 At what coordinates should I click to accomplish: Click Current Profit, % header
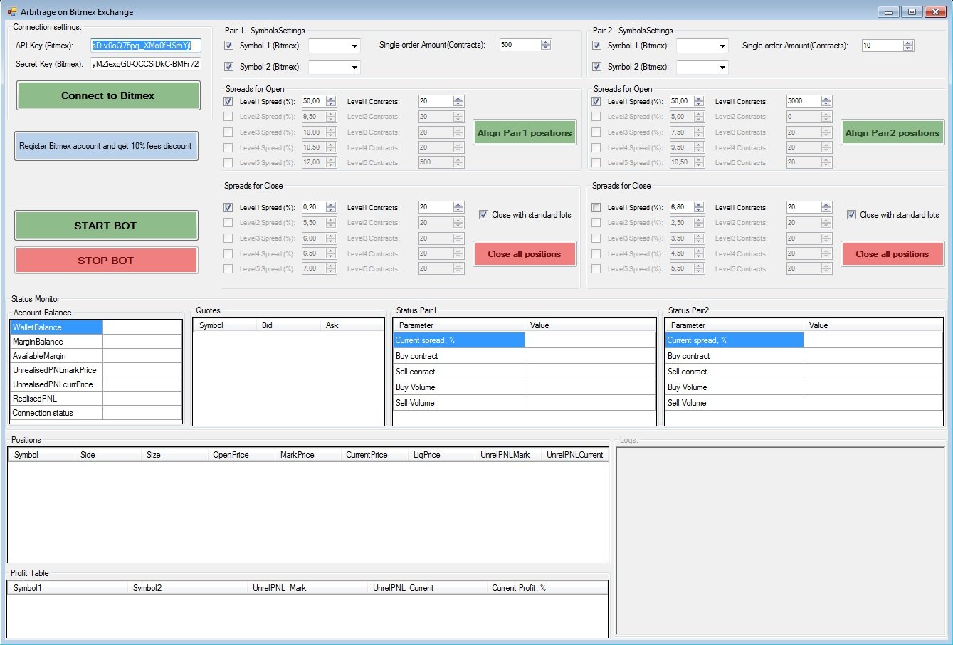(547, 588)
